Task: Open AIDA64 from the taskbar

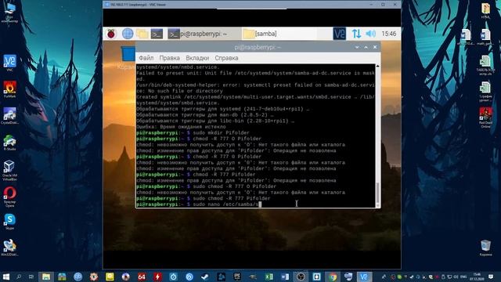Action: point(142,277)
